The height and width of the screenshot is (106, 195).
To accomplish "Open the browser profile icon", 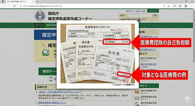I will [186, 6].
